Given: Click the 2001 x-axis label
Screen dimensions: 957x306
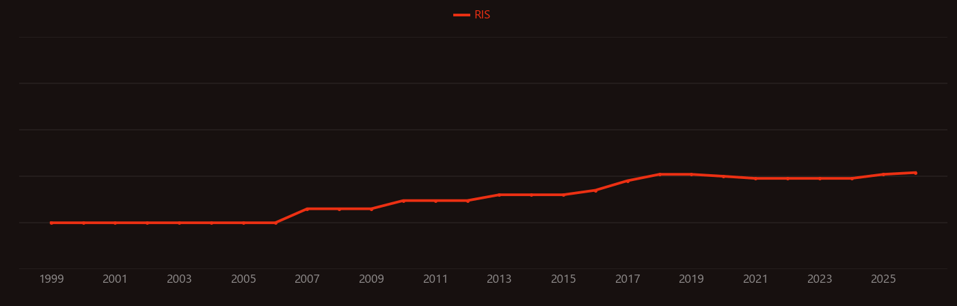Looking at the screenshot, I should tap(115, 279).
